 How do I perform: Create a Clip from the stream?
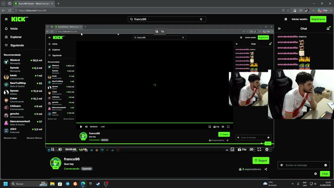tap(242, 149)
